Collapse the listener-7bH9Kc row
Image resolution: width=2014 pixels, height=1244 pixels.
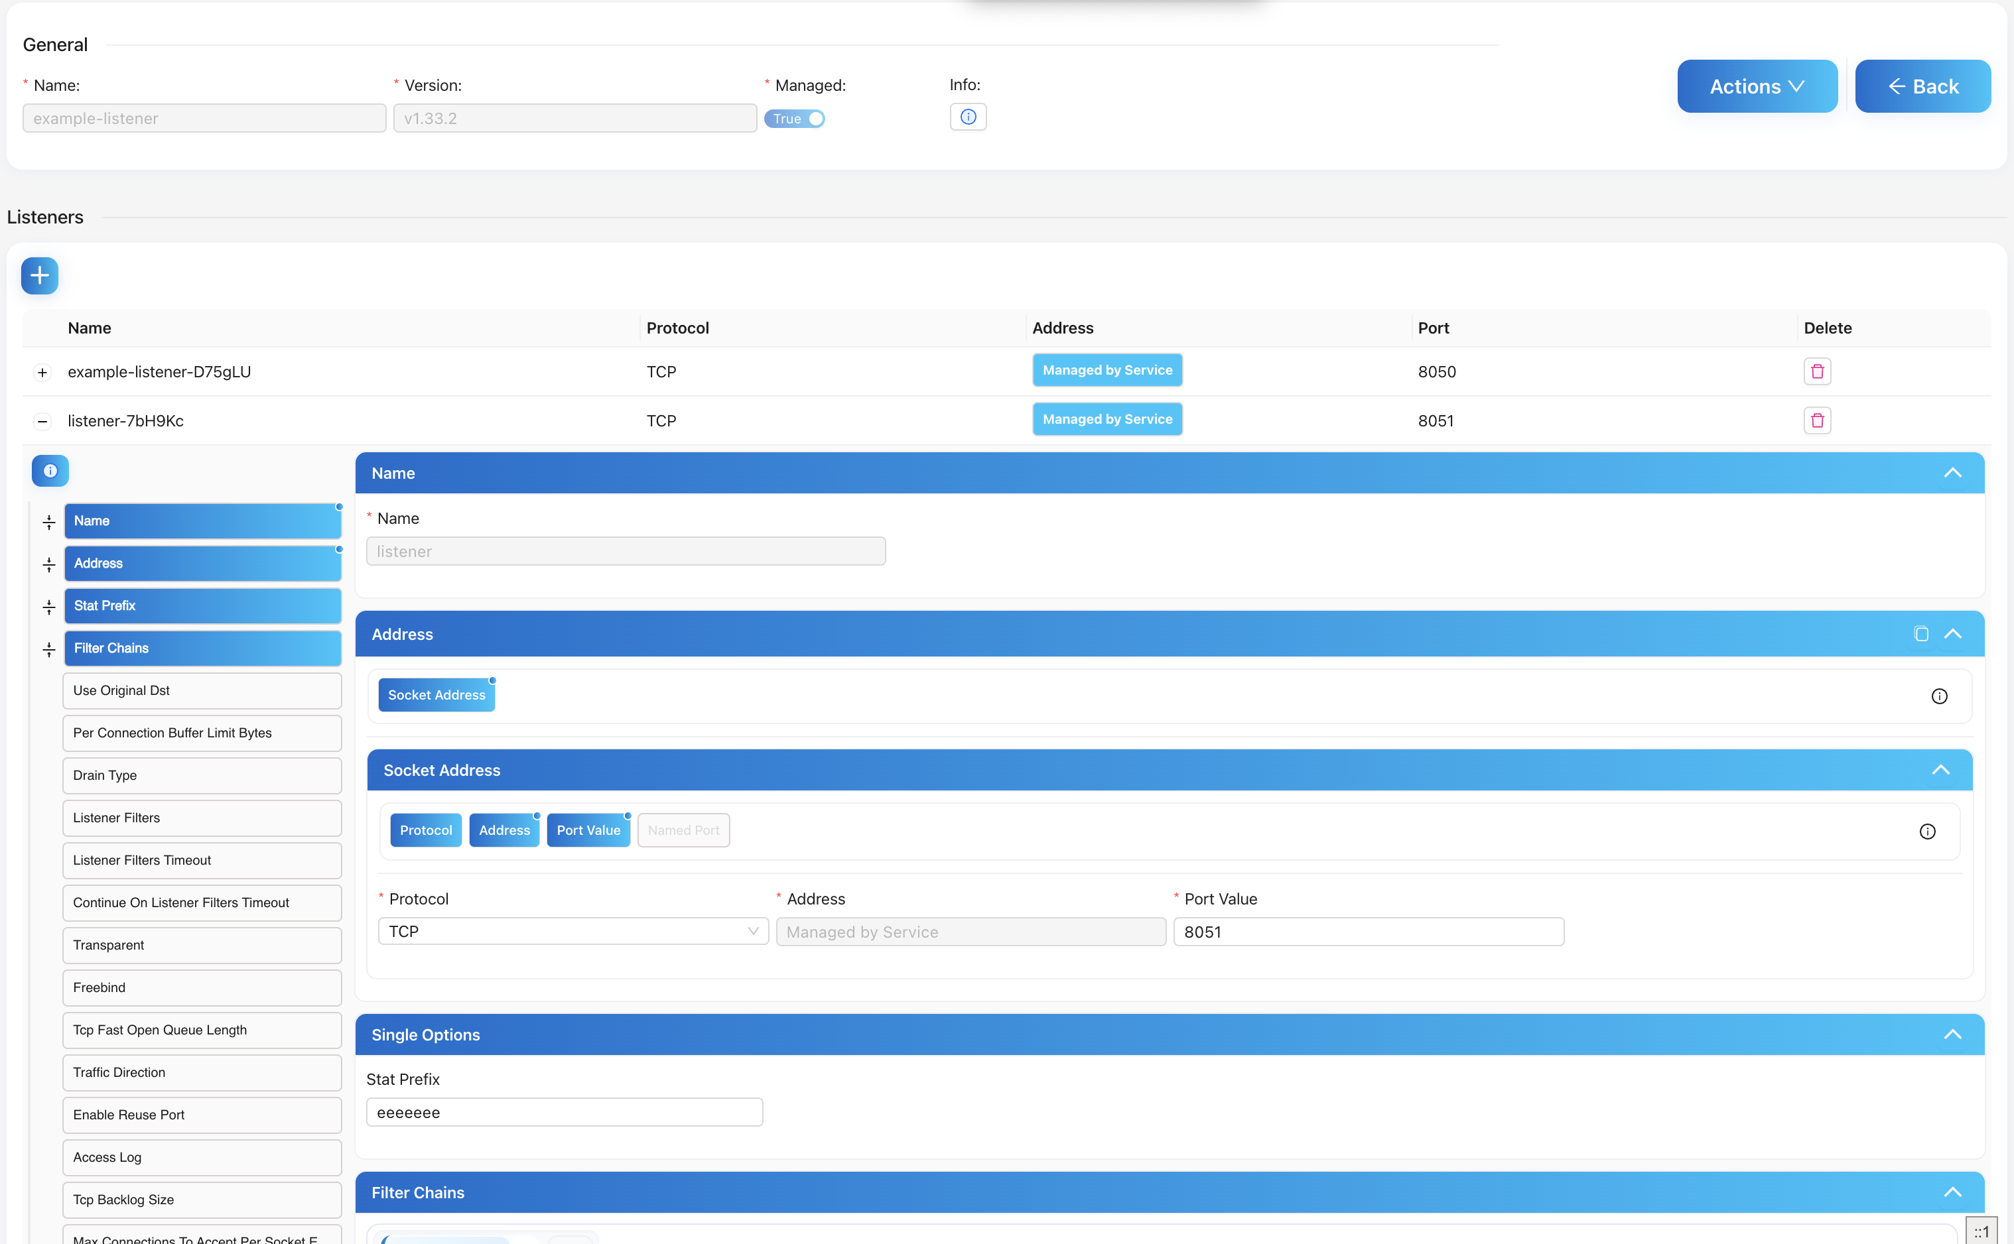tap(43, 421)
